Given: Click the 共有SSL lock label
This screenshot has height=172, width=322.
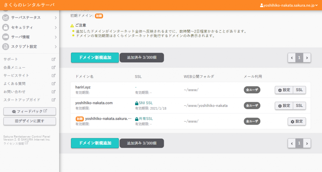Looking at the screenshot, I should tap(144, 119).
